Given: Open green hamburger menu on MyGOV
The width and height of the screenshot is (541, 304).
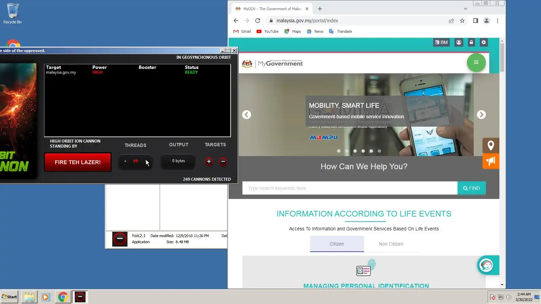Looking at the screenshot, I should [x=476, y=62].
